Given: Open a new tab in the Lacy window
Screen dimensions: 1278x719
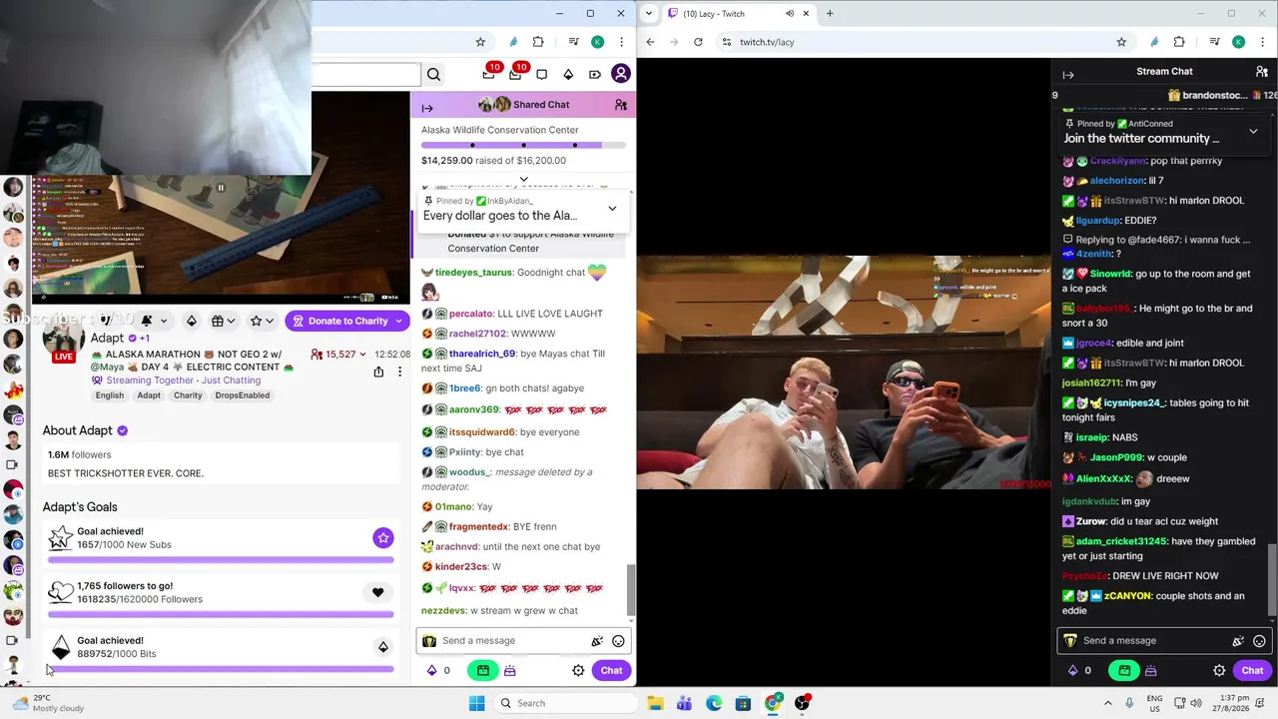Looking at the screenshot, I should pos(830,14).
